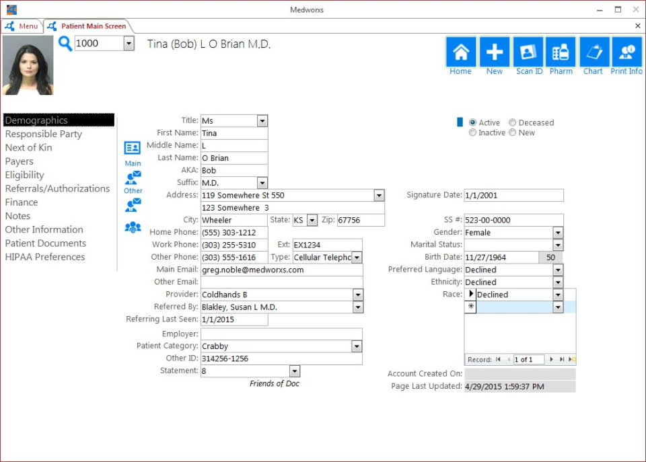The height and width of the screenshot is (462, 646).
Task: Click the Print Info icon
Action: (626, 54)
